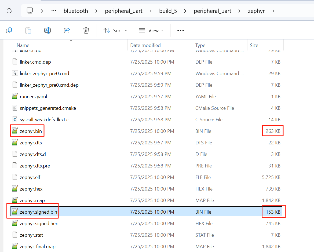Refresh the current folder view

click(x=9, y=11)
